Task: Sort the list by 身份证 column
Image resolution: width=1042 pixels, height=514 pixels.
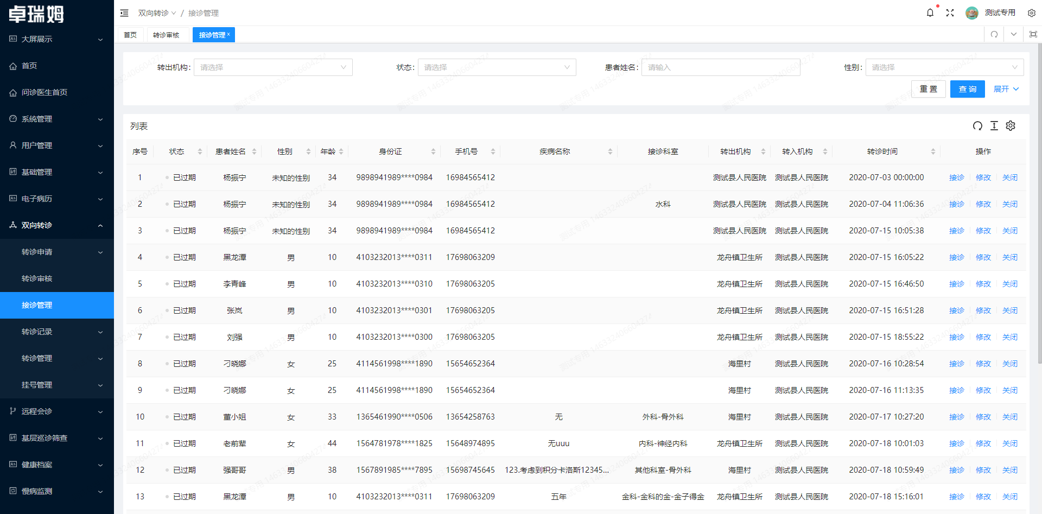Action: [x=433, y=151]
